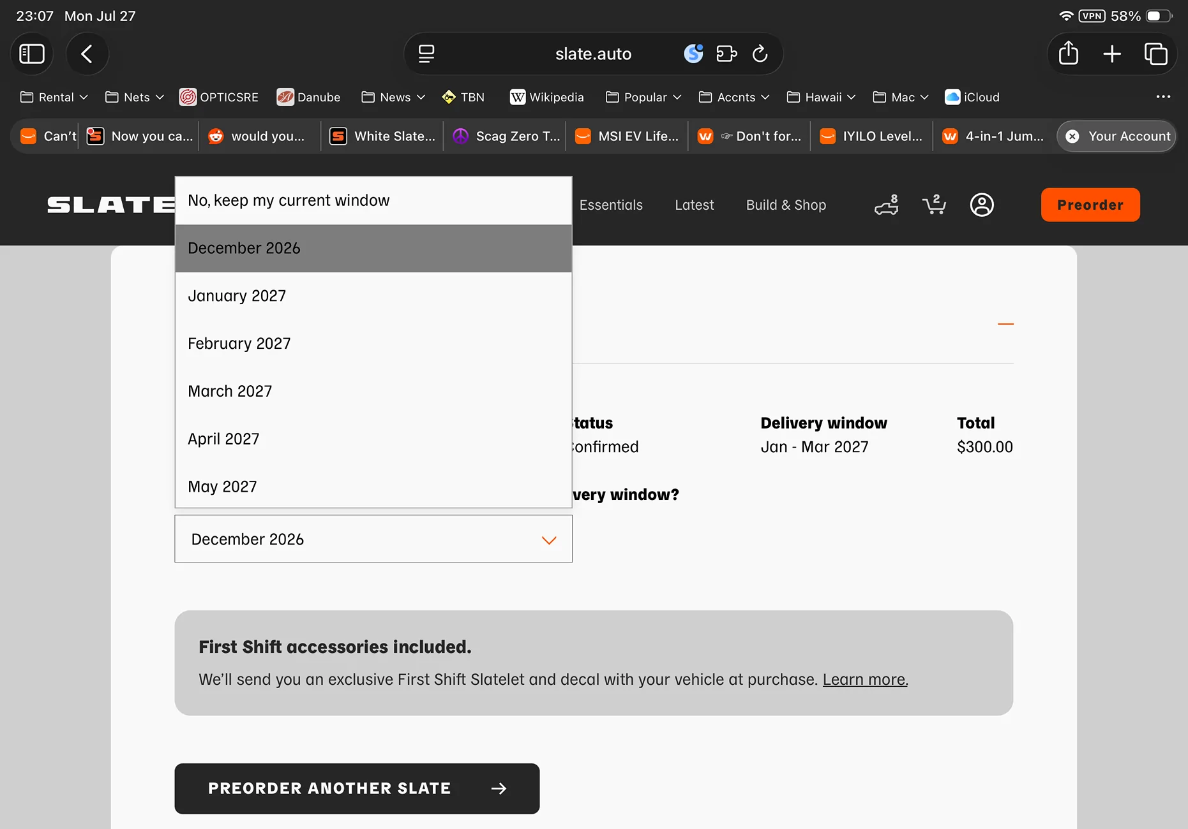
Task: Open the Danube bookmark
Action: tap(308, 97)
